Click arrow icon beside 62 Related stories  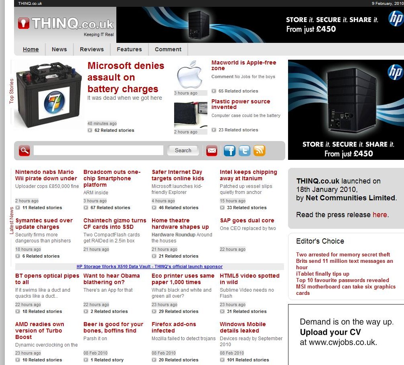(89, 130)
